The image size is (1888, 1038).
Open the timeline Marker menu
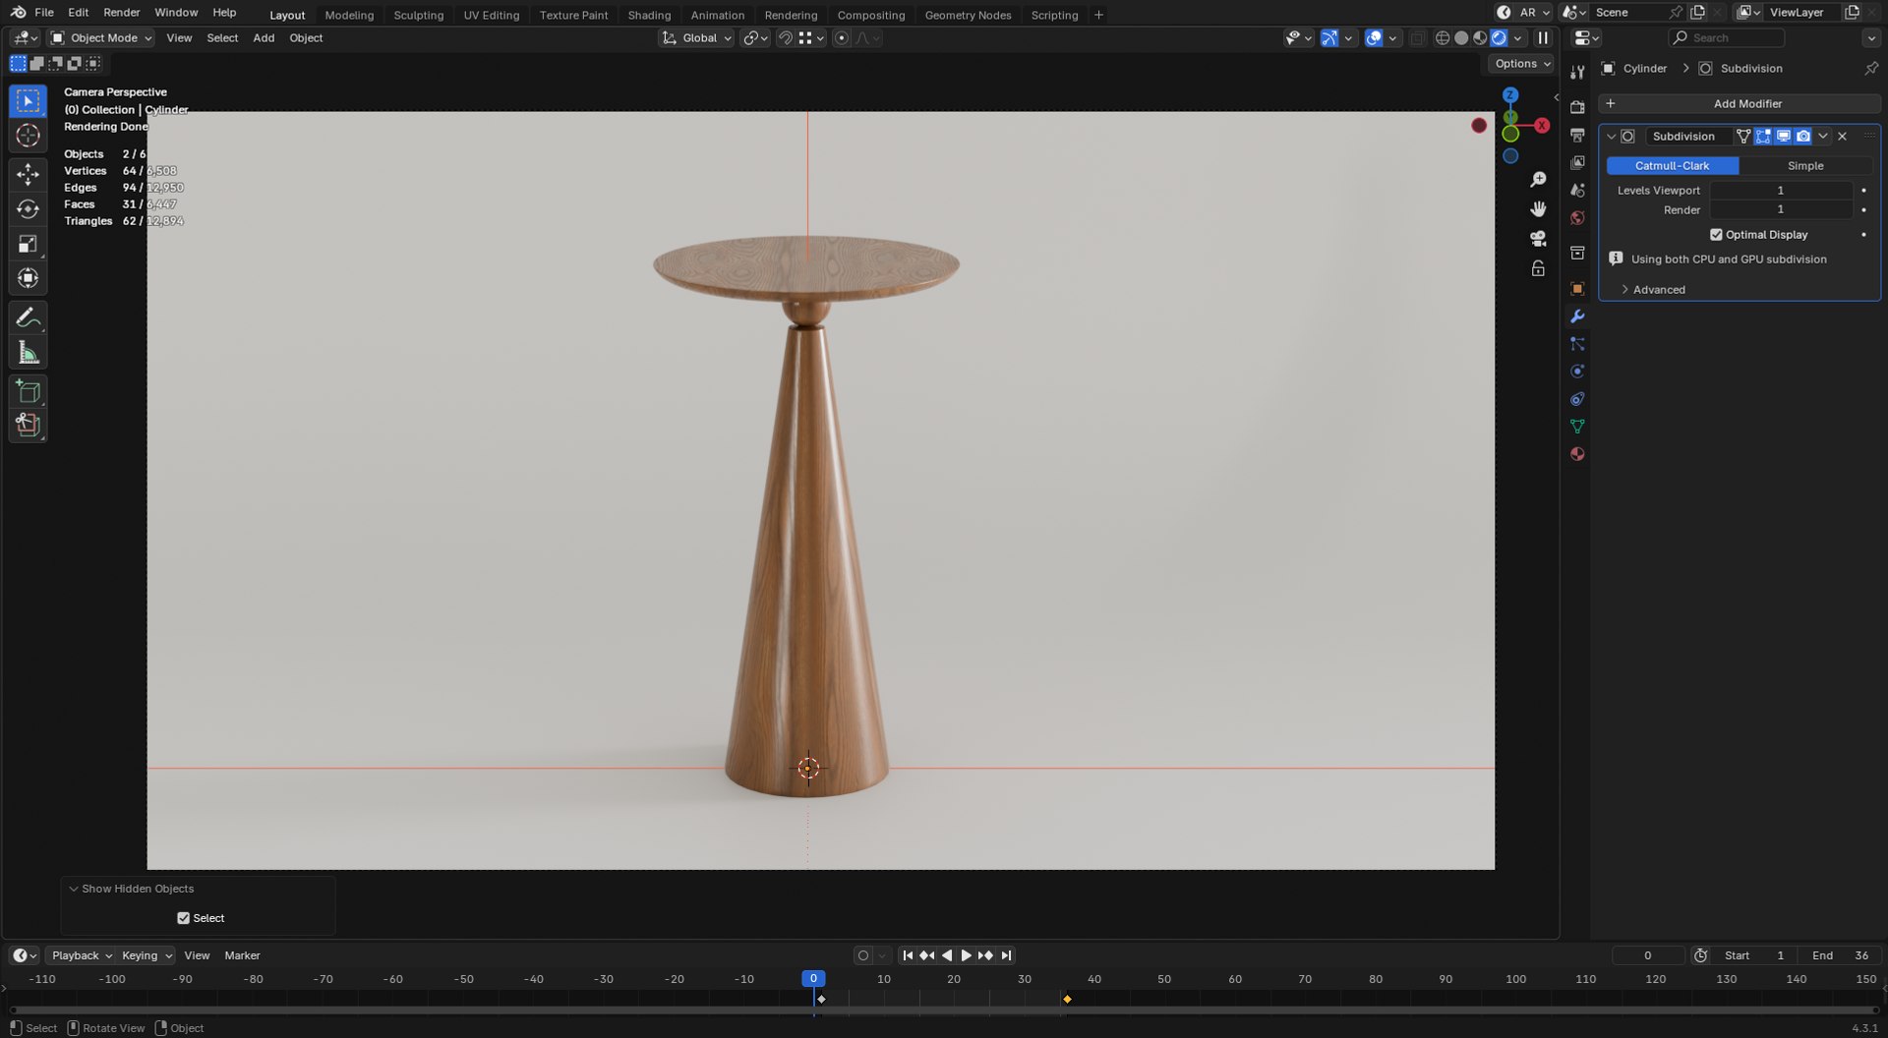(242, 955)
